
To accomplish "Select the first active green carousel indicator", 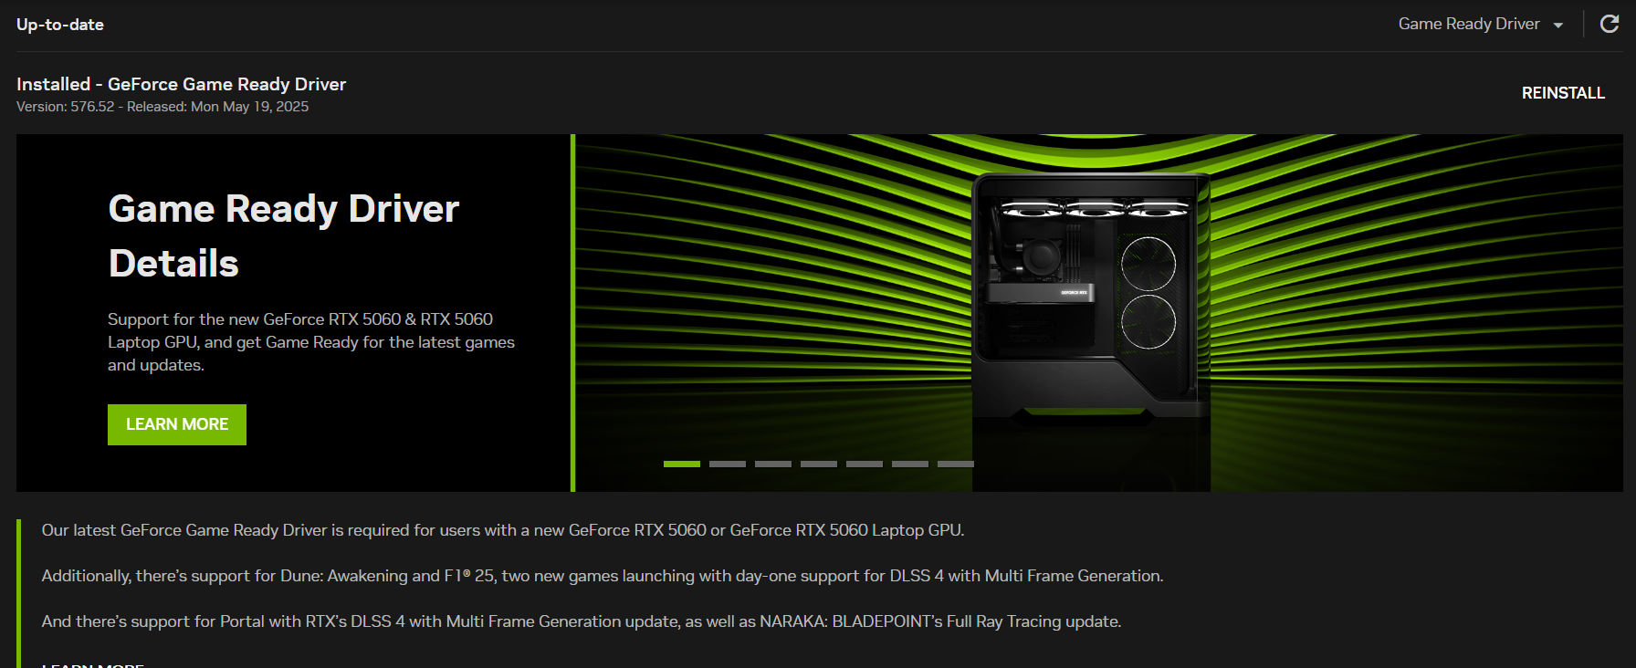I will [682, 464].
